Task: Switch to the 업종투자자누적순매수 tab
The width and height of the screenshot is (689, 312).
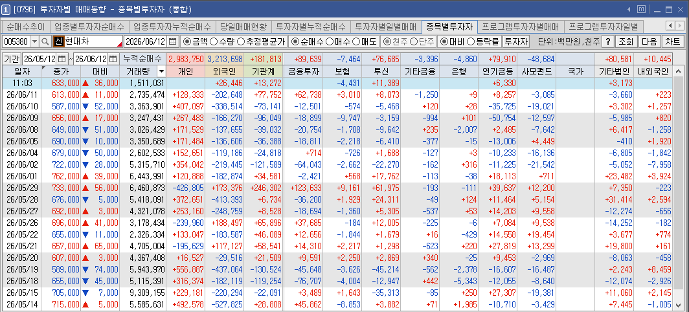Action: 172,27
